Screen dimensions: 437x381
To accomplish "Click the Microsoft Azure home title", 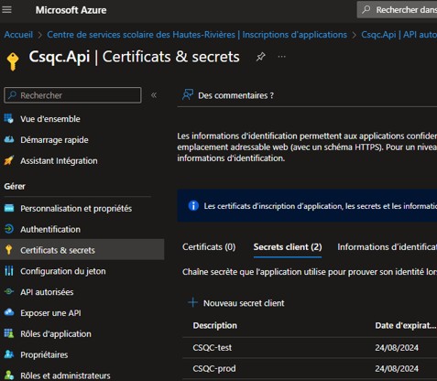I will pyautogui.click(x=71, y=10).
